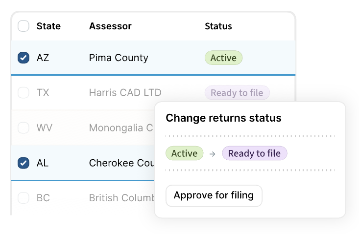This screenshot has width=359, height=234.
Task: Check the BC British Columbia checkbox
Action: [x=24, y=198]
